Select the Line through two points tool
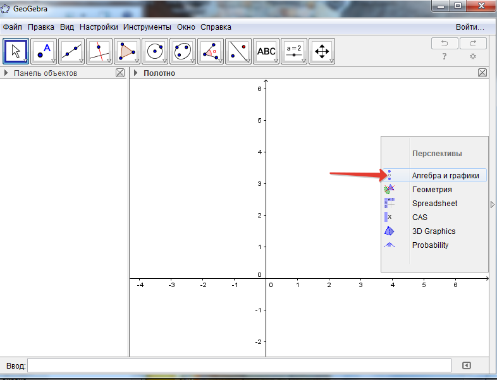Viewport: 497px width, 380px height. point(71,51)
